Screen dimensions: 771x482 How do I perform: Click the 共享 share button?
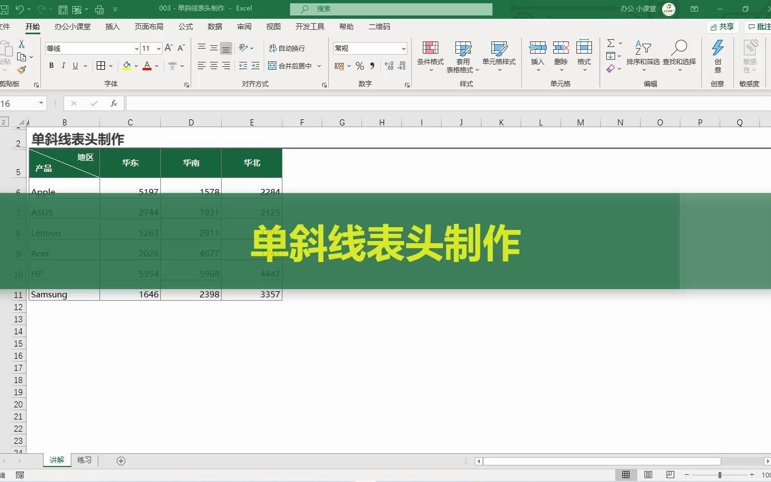(722, 27)
